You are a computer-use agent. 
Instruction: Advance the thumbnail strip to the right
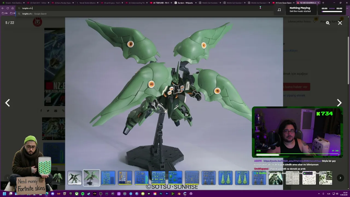pos(340,178)
